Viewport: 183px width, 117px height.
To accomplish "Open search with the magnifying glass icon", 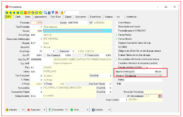I will pyautogui.click(x=45, y=13).
